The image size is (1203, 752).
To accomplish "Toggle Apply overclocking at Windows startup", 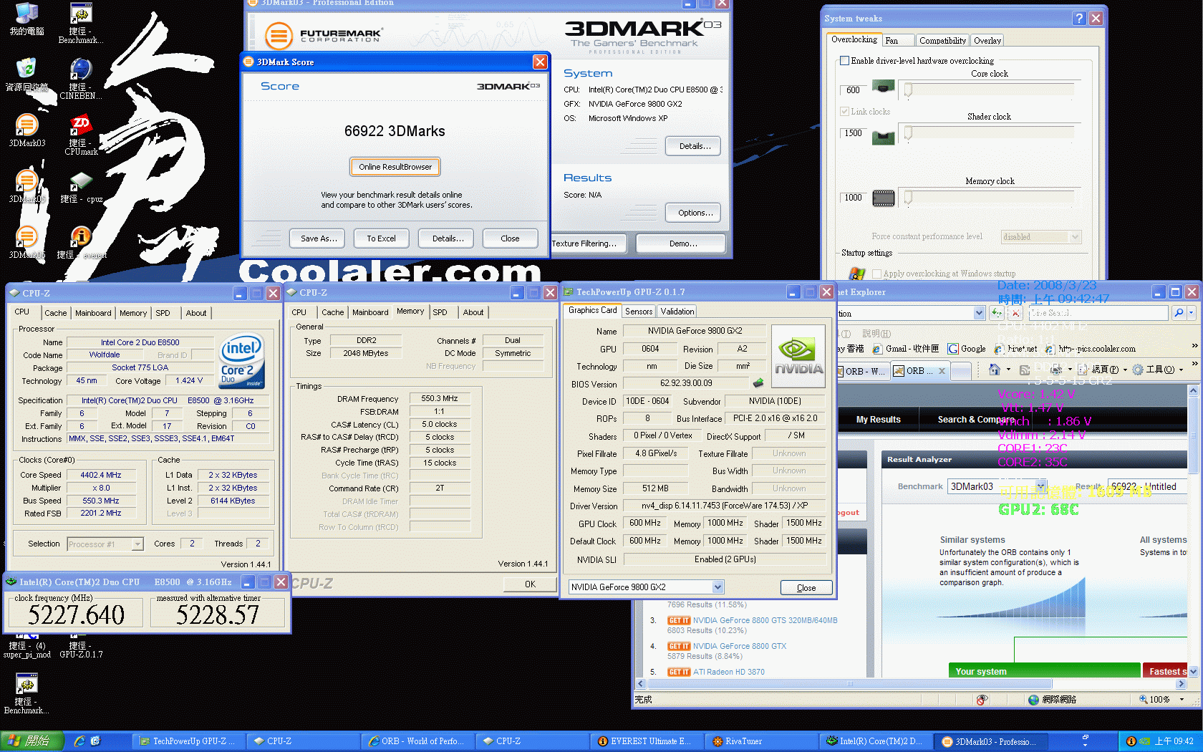I will coord(876,274).
